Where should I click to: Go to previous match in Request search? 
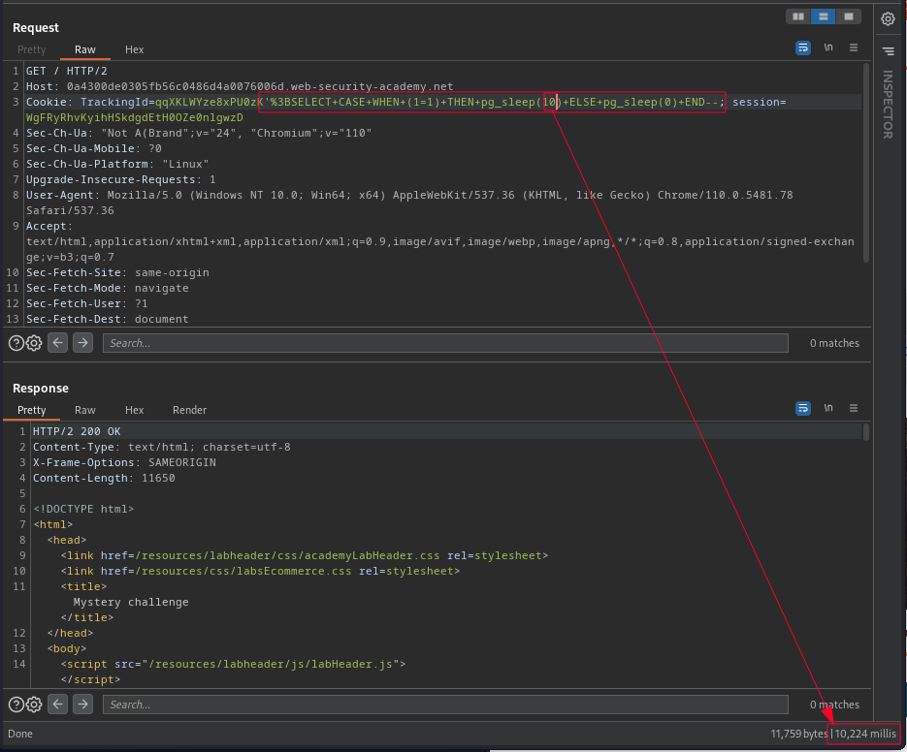tap(58, 343)
